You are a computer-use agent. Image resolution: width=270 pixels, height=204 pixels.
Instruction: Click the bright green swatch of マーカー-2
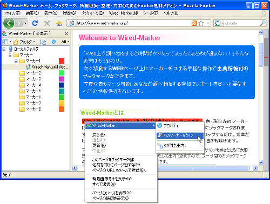(62, 73)
